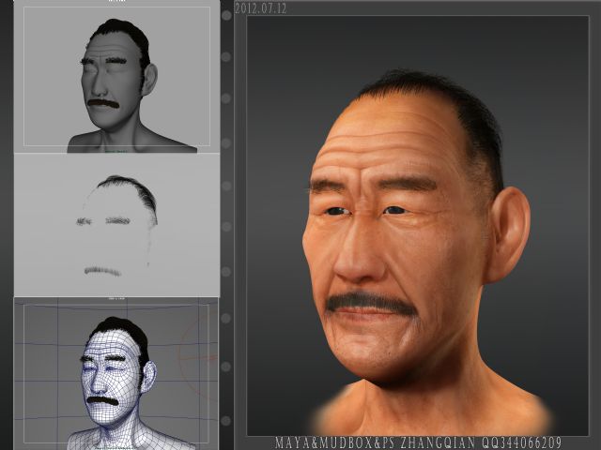Click the final textured portrait render
Image resolution: width=601 pixels, height=450 pixels.
(x=417, y=225)
